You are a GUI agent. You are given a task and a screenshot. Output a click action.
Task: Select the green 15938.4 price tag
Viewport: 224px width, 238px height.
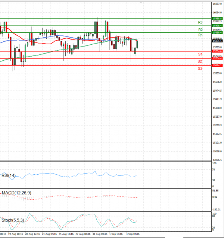click(x=217, y=26)
